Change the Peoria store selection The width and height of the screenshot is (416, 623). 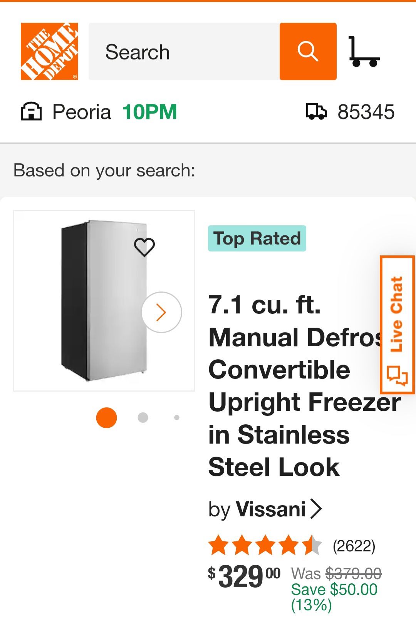click(x=82, y=112)
